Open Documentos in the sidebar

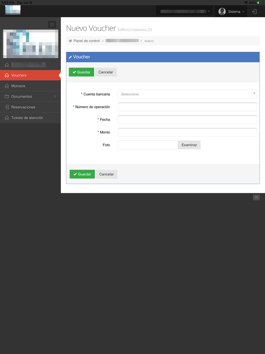30,97
